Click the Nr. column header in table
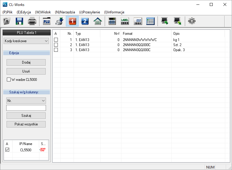 tap(67, 34)
